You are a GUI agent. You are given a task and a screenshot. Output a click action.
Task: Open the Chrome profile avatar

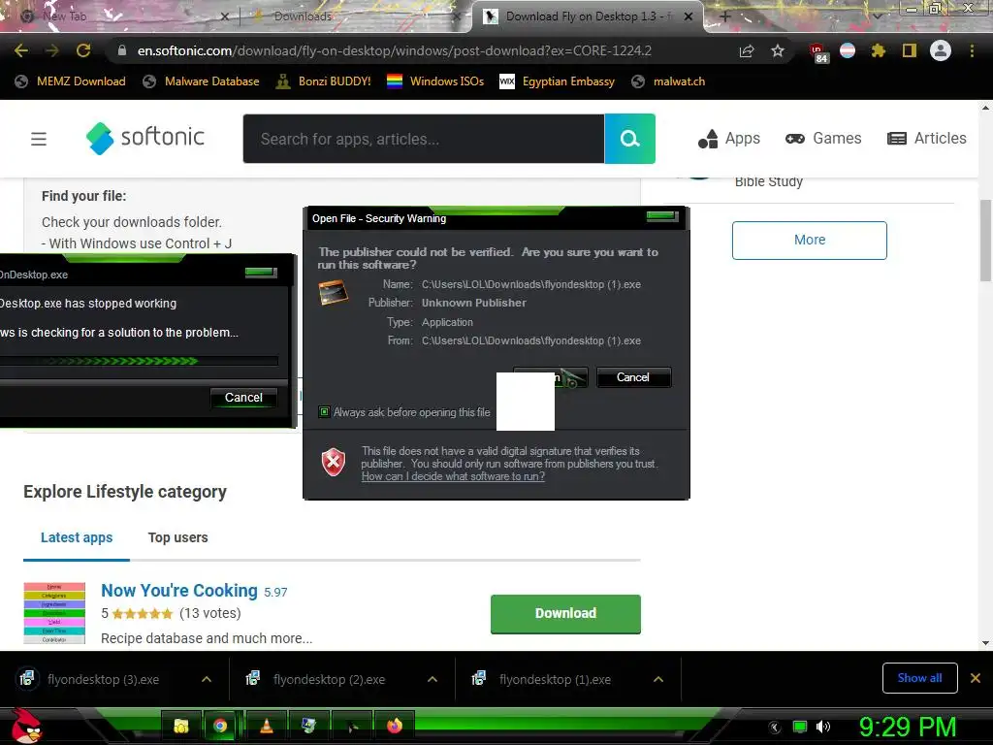pos(941,50)
